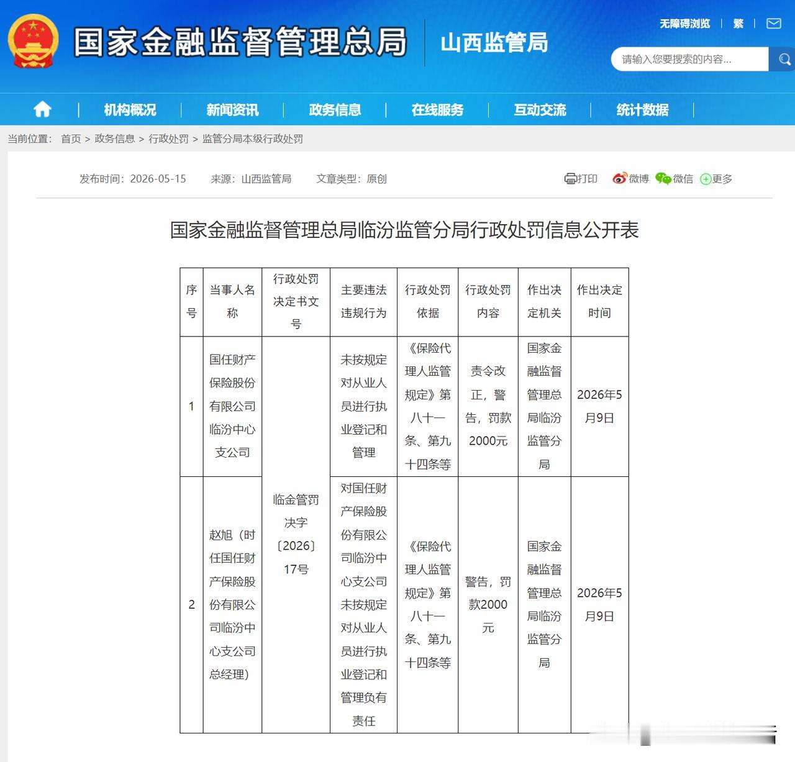Click 行政处罚 breadcrumb link

point(168,138)
